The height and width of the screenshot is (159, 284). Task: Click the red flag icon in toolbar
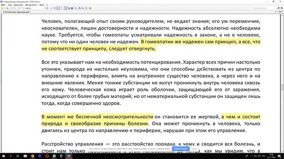90,8
